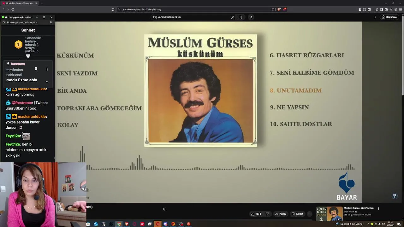
Task: Open pinned message three-dot options
Action: click(x=47, y=69)
